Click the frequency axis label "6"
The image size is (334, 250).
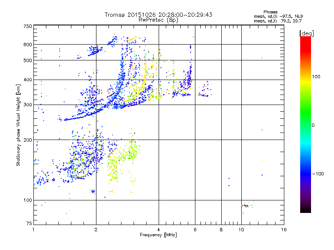(195, 230)
